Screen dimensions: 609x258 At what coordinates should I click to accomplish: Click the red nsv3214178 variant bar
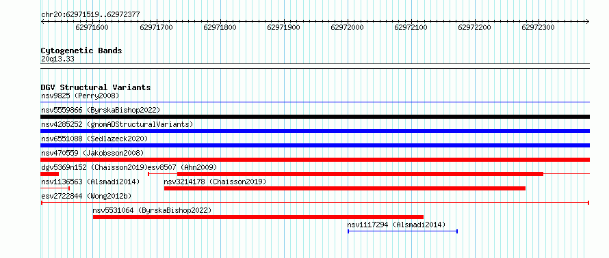345,188
